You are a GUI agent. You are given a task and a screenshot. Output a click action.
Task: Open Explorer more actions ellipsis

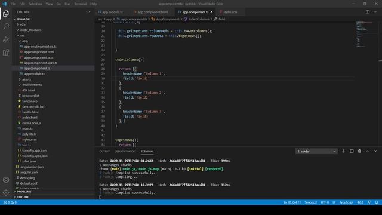pyautogui.click(x=88, y=12)
